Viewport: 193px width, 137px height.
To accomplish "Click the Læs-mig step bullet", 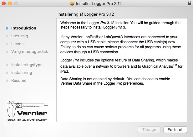I will (7, 36).
